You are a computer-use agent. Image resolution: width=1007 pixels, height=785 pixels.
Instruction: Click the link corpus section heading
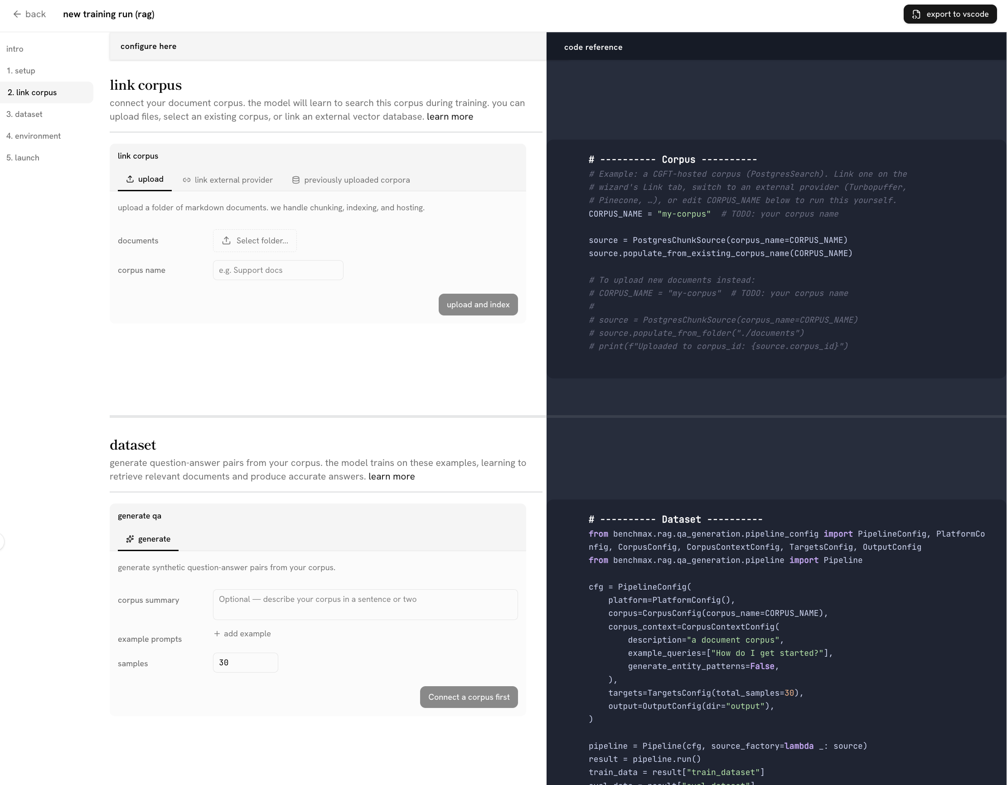(145, 85)
